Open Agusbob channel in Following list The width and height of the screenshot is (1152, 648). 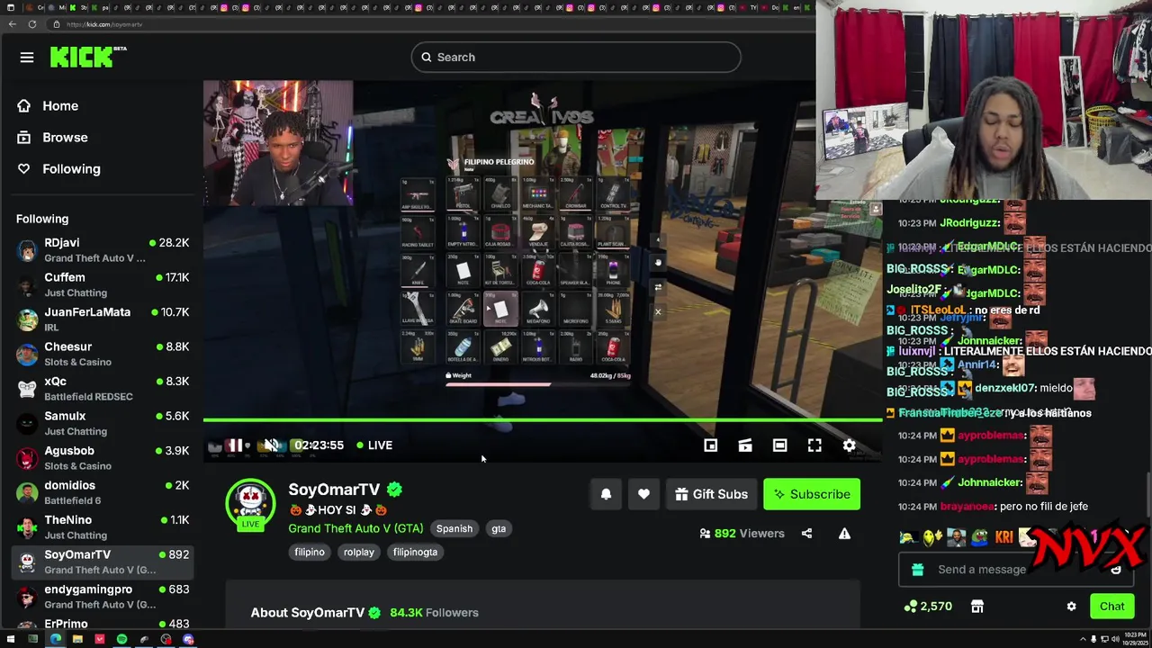pyautogui.click(x=103, y=458)
